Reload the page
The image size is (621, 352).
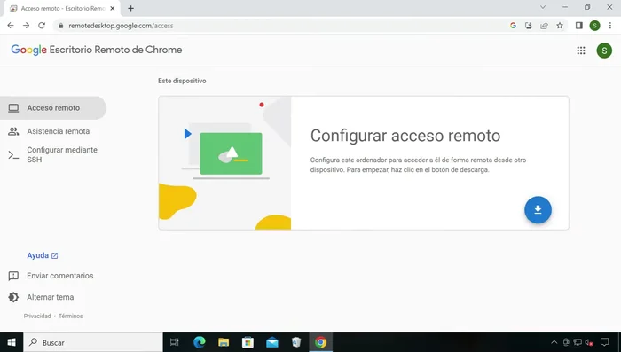point(42,26)
